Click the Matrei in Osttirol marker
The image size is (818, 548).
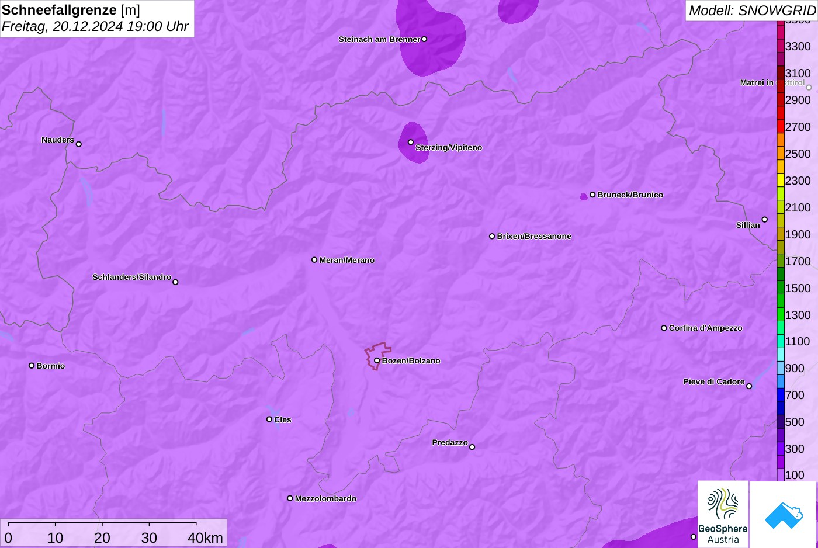(809, 88)
